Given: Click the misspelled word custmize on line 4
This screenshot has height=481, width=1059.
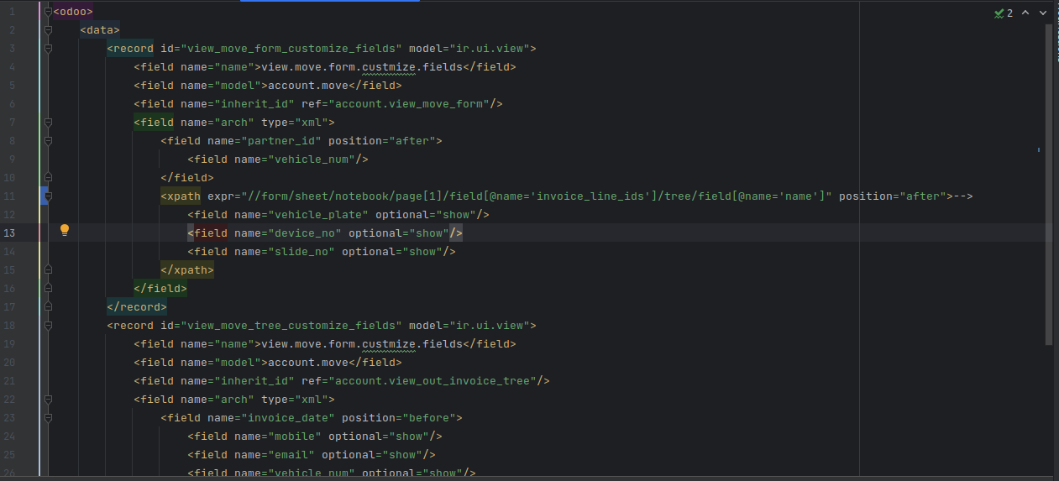Looking at the screenshot, I should tap(388, 67).
